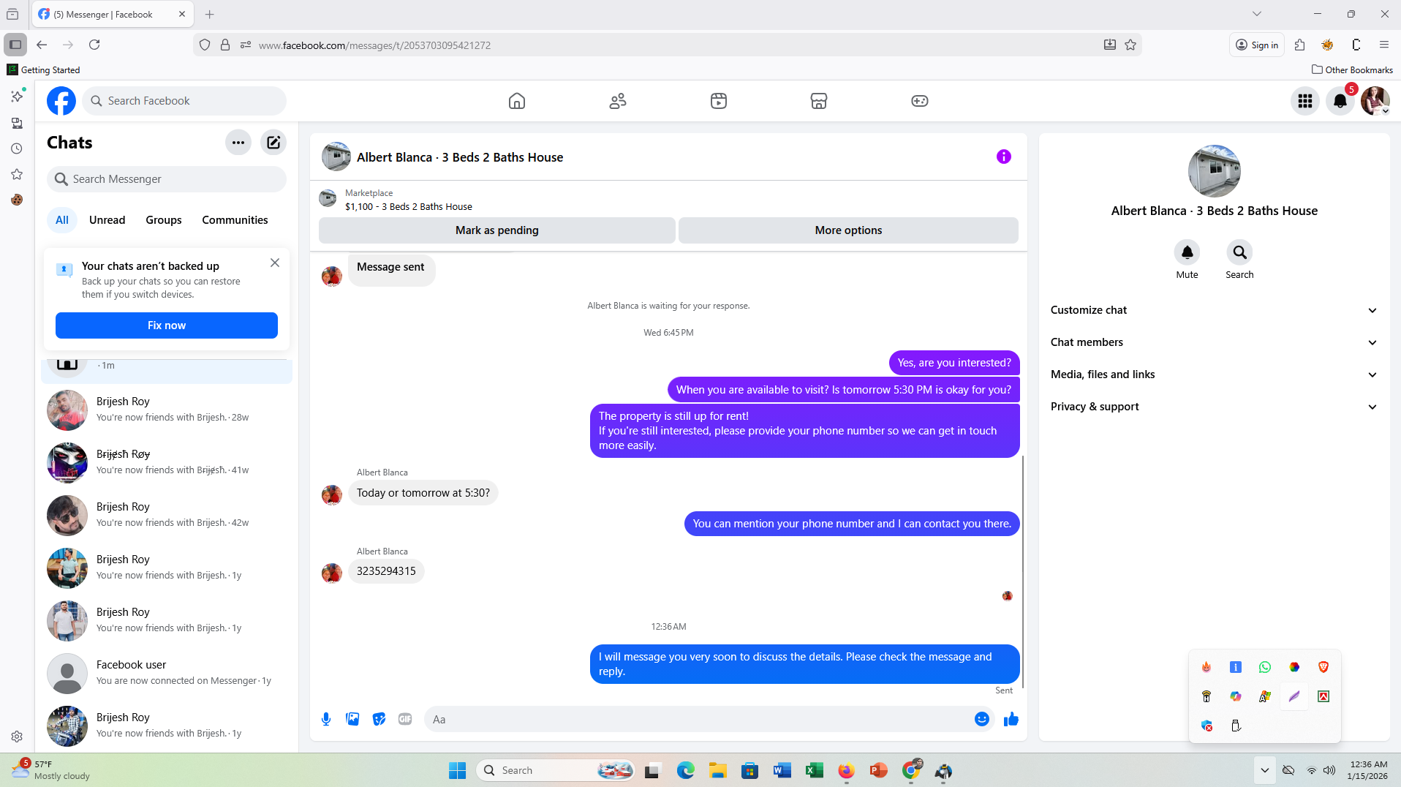The width and height of the screenshot is (1401, 787).
Task: Open Brijesh Roy chat from 28w
Action: click(167, 410)
